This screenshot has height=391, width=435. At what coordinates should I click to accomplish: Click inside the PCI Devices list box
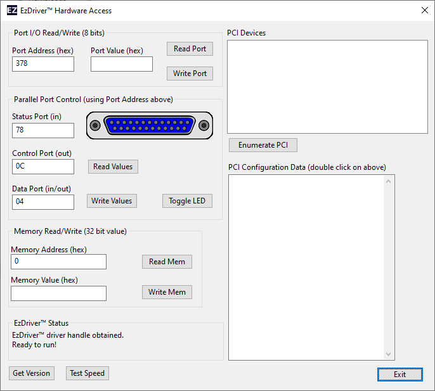coord(327,87)
